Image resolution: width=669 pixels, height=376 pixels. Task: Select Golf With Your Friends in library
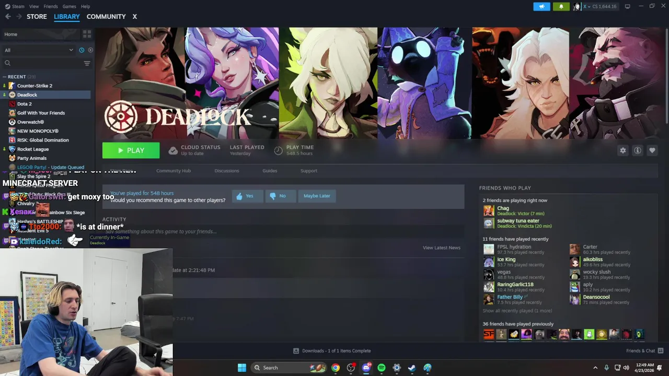pyautogui.click(x=41, y=113)
